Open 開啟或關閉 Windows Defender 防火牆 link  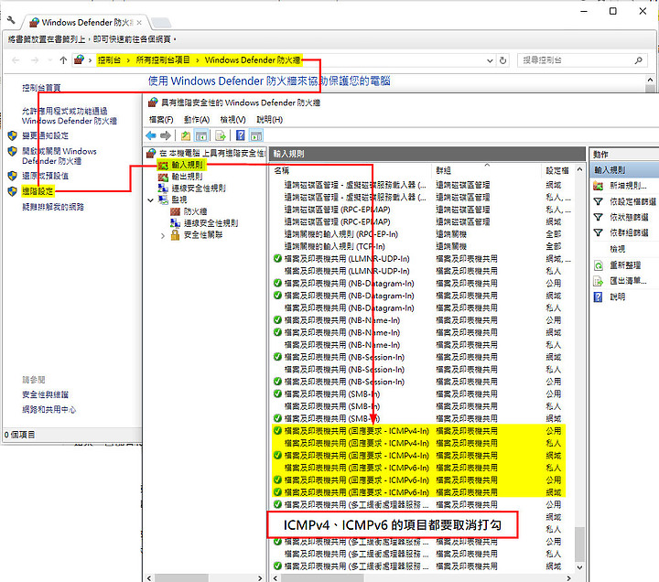[x=59, y=156]
